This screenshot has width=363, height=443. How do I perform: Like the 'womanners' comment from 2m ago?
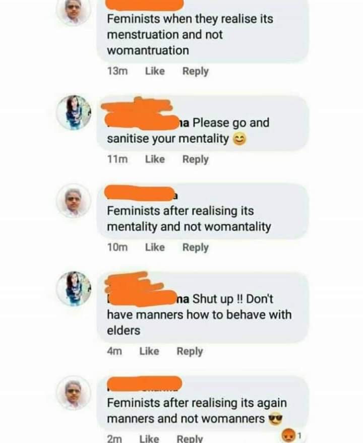pyautogui.click(x=149, y=438)
